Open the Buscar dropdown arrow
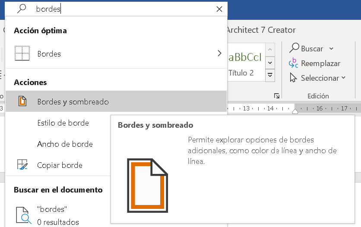 coord(331,48)
